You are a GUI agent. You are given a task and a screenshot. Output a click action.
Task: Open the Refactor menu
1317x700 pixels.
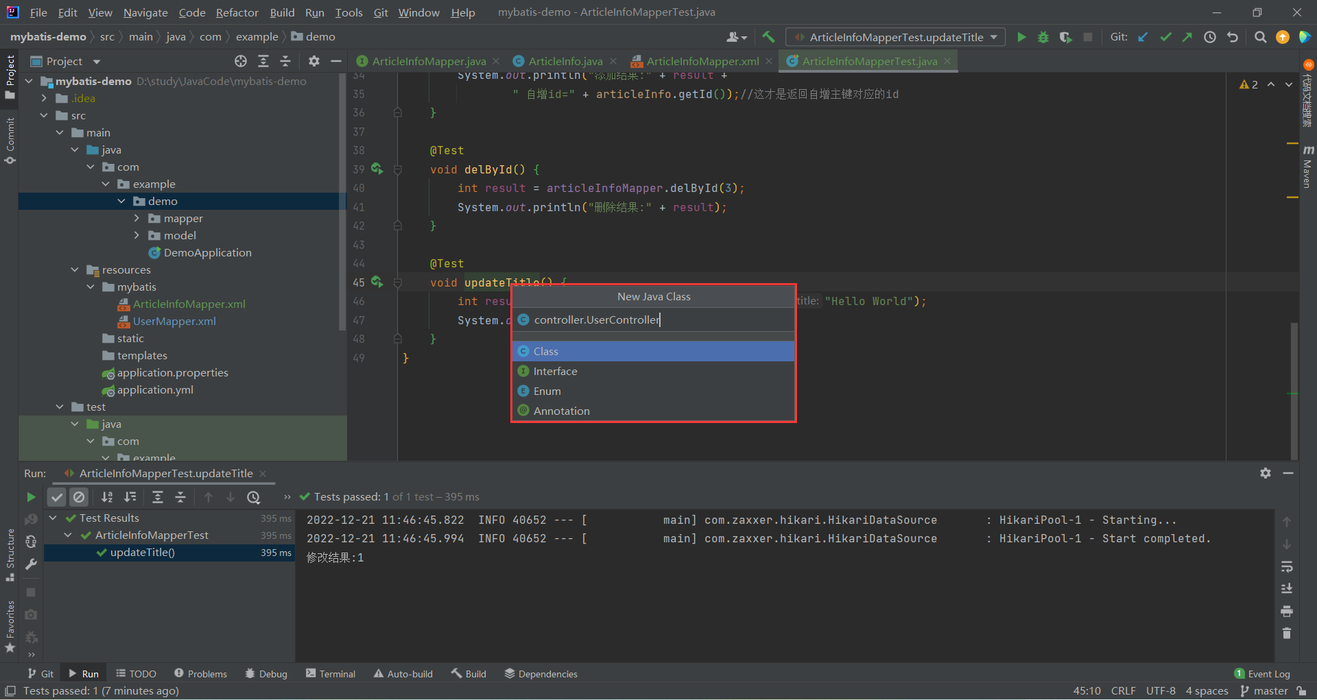pyautogui.click(x=237, y=12)
